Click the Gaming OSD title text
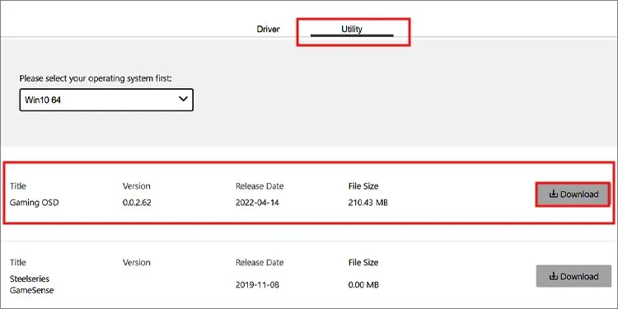Screen dimensions: 618x309 (35, 203)
